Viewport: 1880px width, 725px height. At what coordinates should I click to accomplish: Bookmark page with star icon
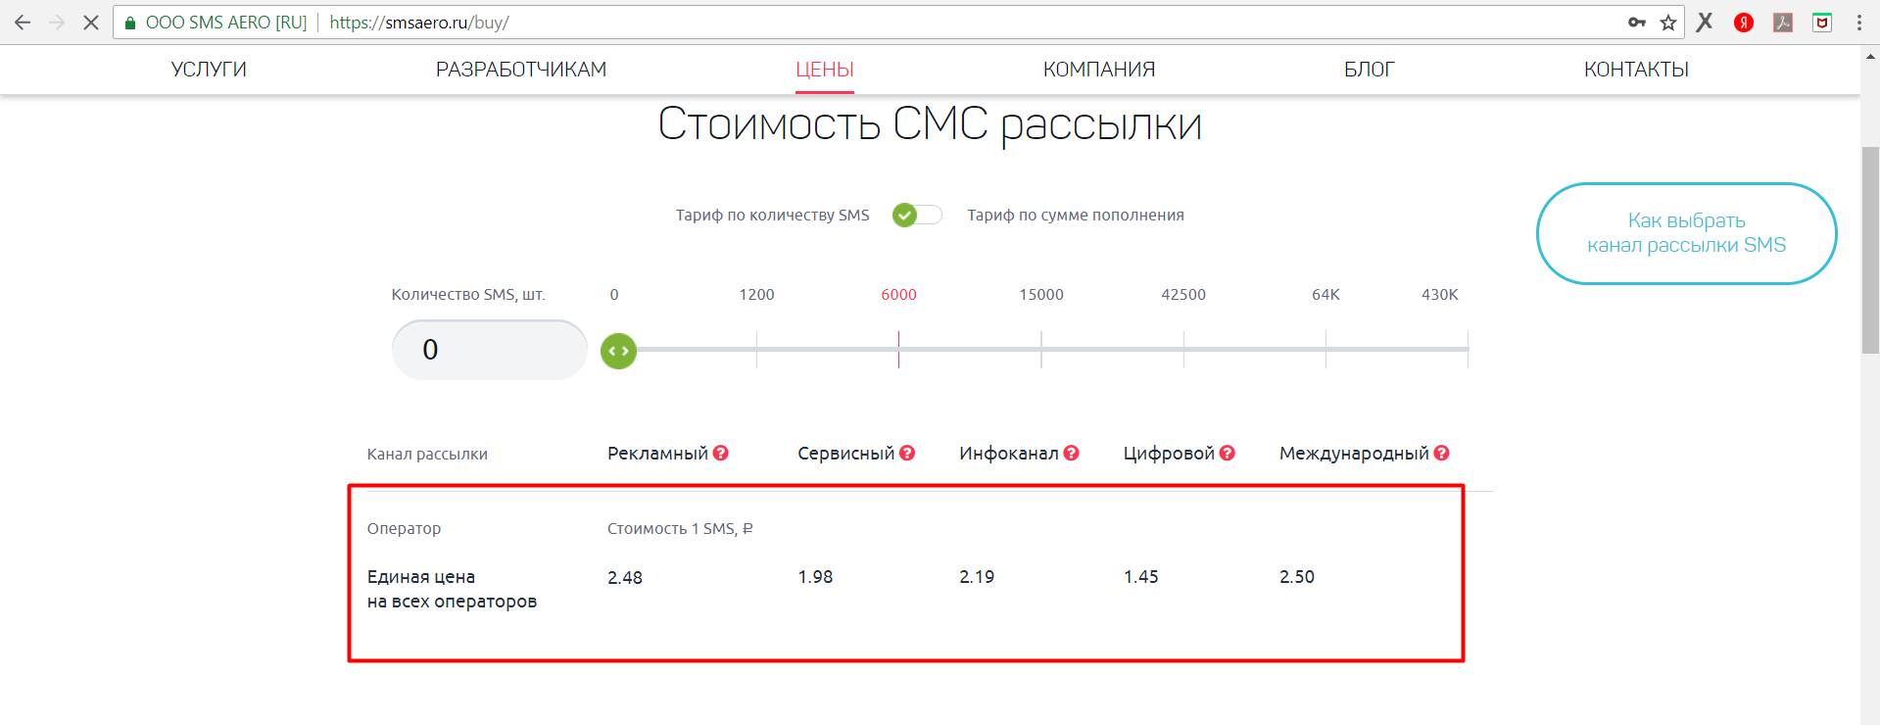point(1668,23)
